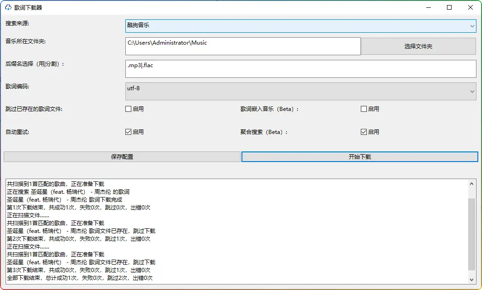This screenshot has width=482, height=290.
Task: Click 选择文件夹 button
Action: point(418,46)
